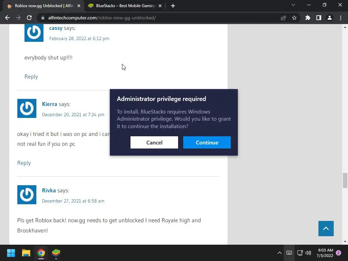
Task: Click the 'evrybody shut up!!!!' comment text
Action: 48,58
